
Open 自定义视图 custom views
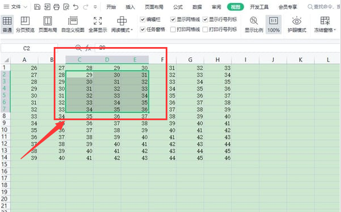72,24
